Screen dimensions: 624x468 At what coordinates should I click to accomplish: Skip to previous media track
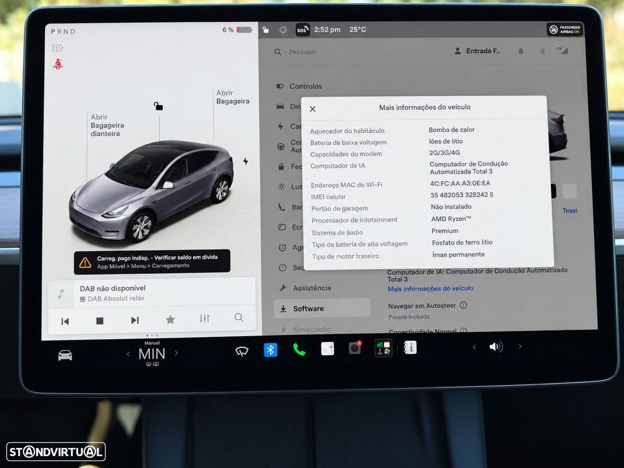click(66, 321)
